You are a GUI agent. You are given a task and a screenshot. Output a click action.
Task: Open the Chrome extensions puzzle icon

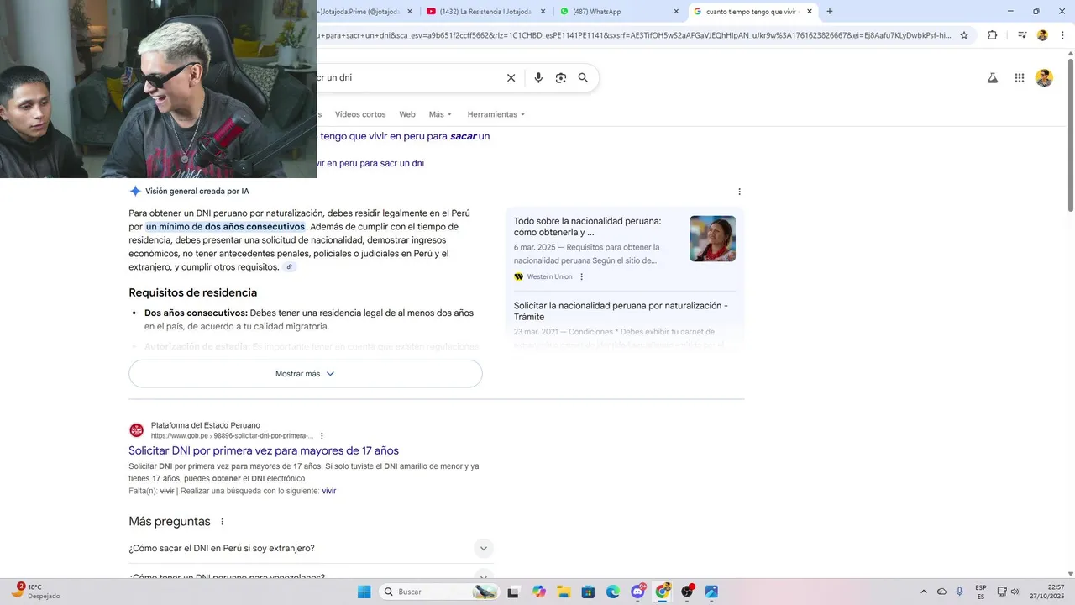992,35
